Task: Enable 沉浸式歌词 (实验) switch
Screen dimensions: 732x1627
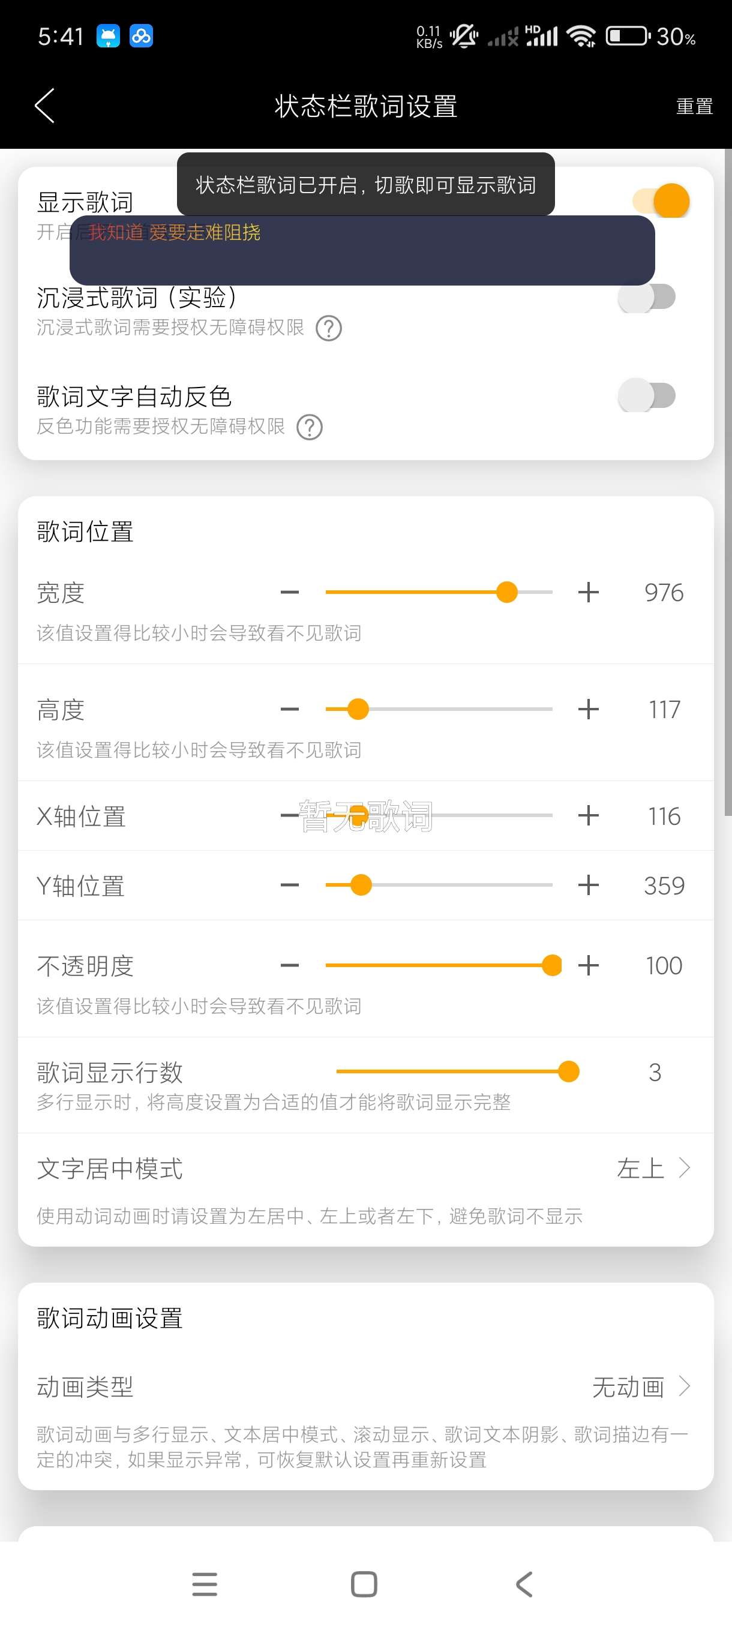Action: pos(647,297)
